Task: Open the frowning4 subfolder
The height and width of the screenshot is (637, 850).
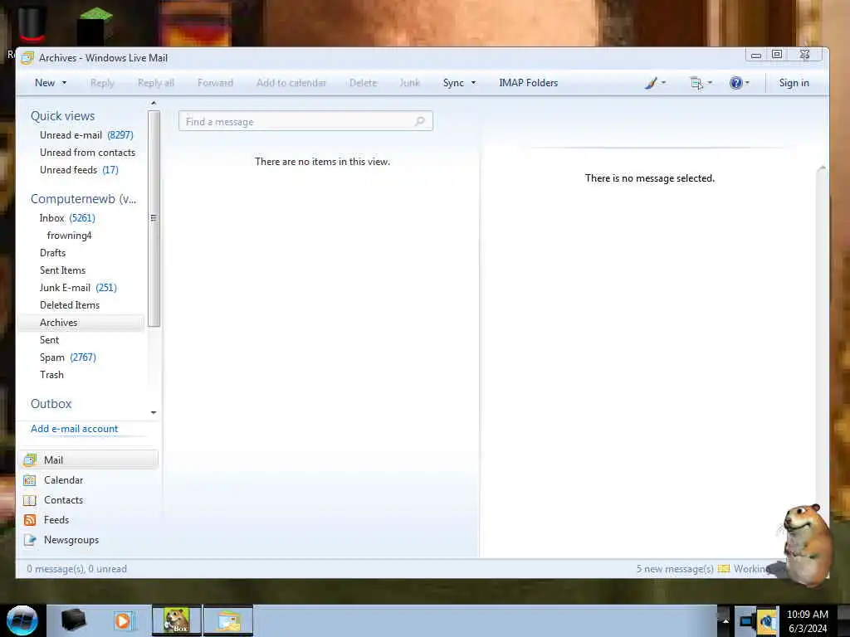Action: (70, 235)
